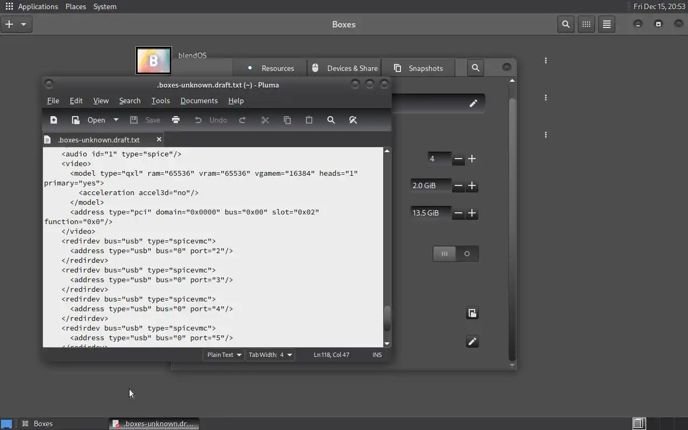Screen dimensions: 688x430
Task: Open the System menu in top panel
Action: pyautogui.click(x=105, y=6)
